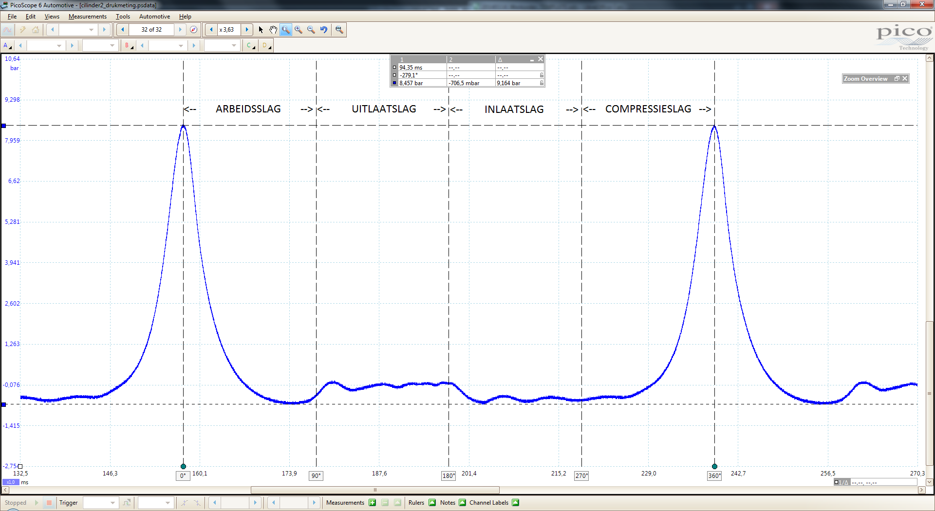
Task: Open channel B options
Action: 129,45
